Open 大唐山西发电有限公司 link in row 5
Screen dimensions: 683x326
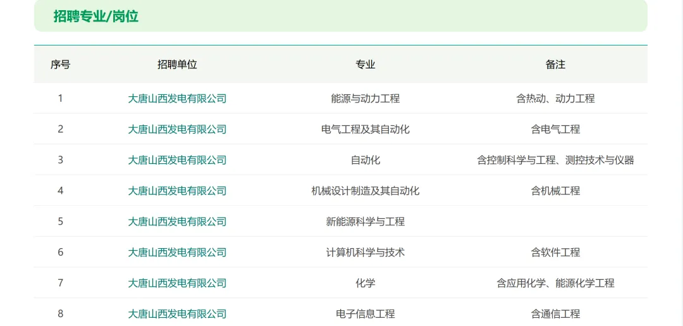point(177,222)
